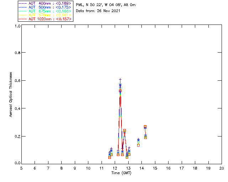228x182 pixels.
Task: Click the peak 400nm plus marker near 0.6
Action: pos(120,79)
